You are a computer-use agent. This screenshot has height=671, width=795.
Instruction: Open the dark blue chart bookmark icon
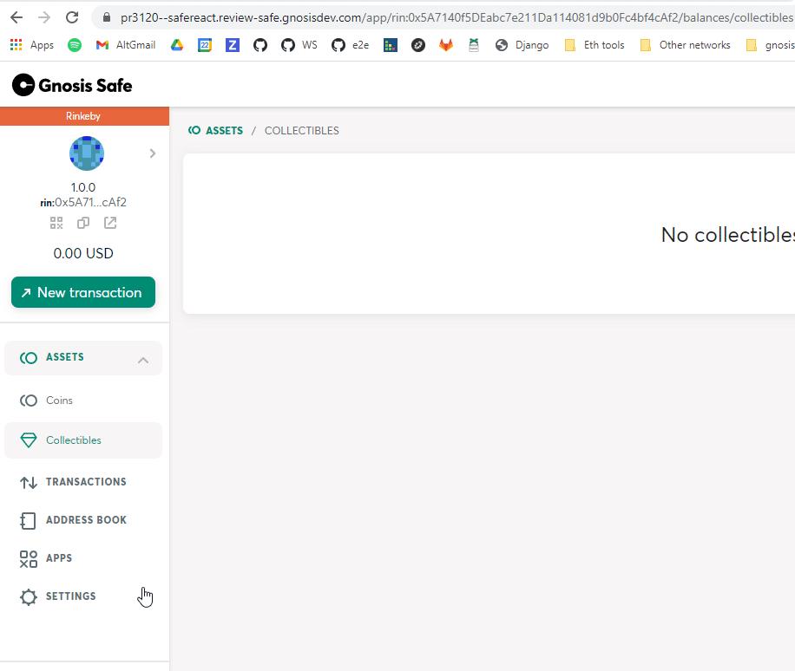[x=391, y=45]
